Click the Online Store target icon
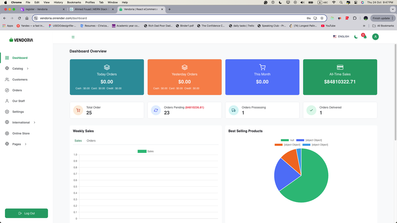The image size is (397, 223). click(7, 133)
